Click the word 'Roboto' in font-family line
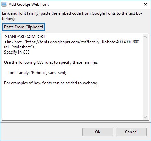Screen dimensions: 151x141 coord(39,73)
